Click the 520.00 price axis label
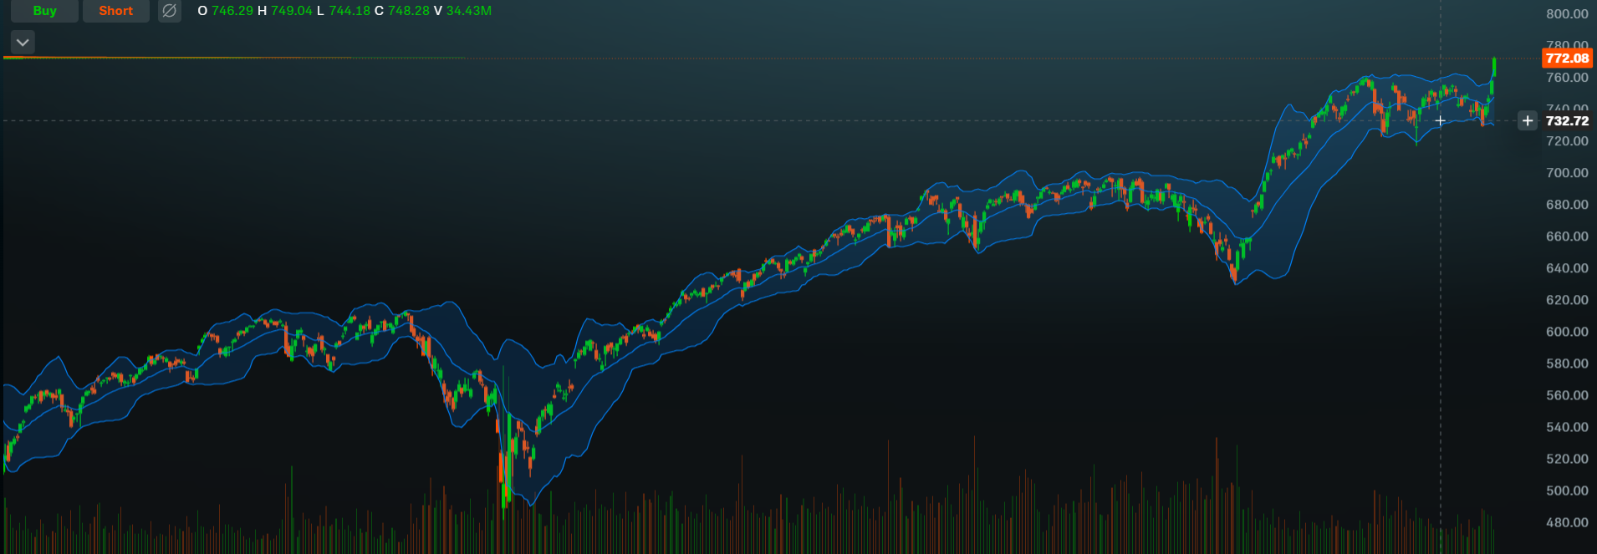Viewport: 1597px width, 554px height. [1567, 459]
